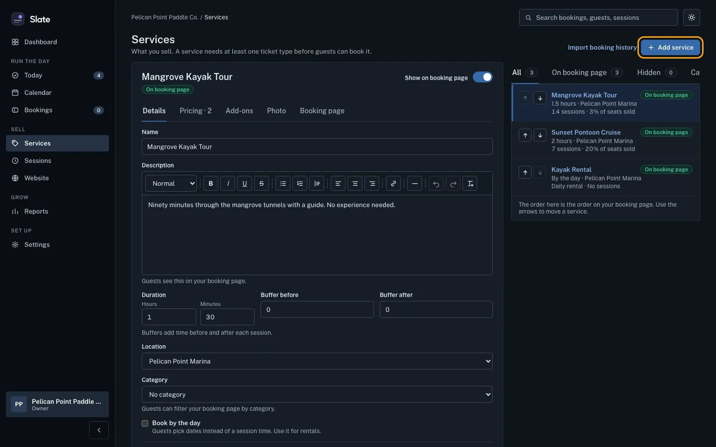Viewport: 716px width, 447px height.
Task: Move Kayak Rental up
Action: [x=525, y=172]
